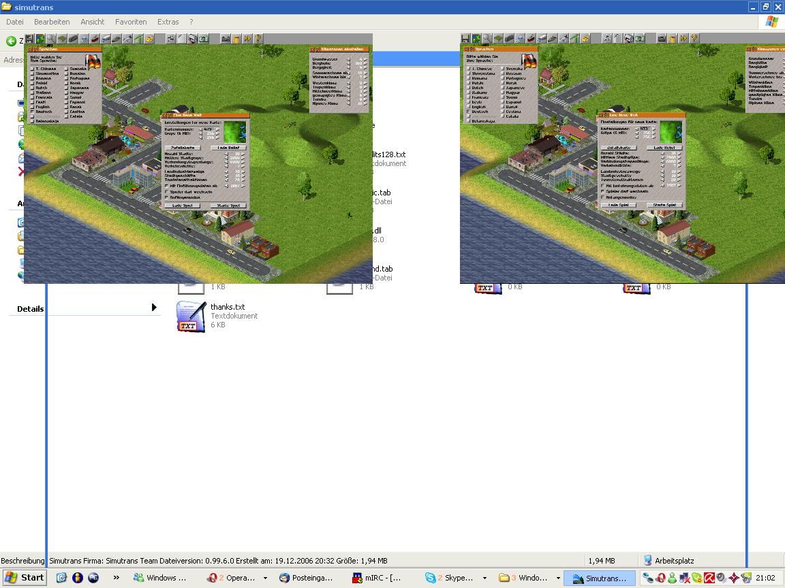Image resolution: width=785 pixels, height=588 pixels.
Task: Click the floppy disk save icon in right game toolbar
Action: [465, 39]
